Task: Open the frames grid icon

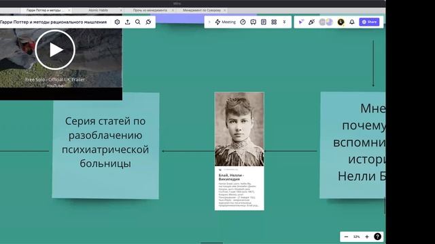Action: [x=274, y=22]
